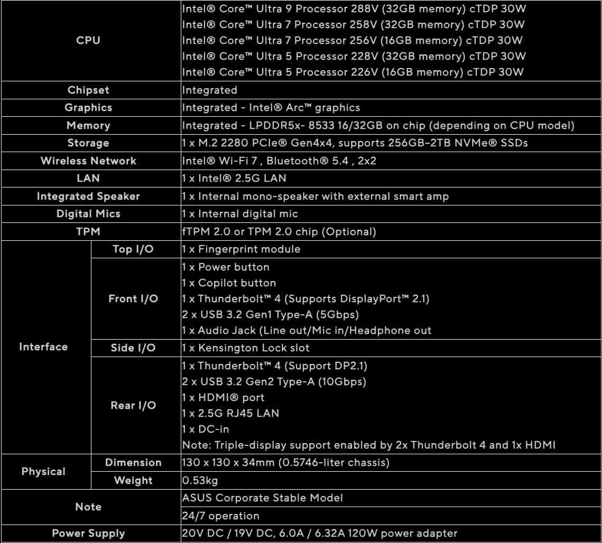The height and width of the screenshot is (543, 602).
Task: Click 'Ultra 5 Processor 228V' CPU line
Action: 354,57
